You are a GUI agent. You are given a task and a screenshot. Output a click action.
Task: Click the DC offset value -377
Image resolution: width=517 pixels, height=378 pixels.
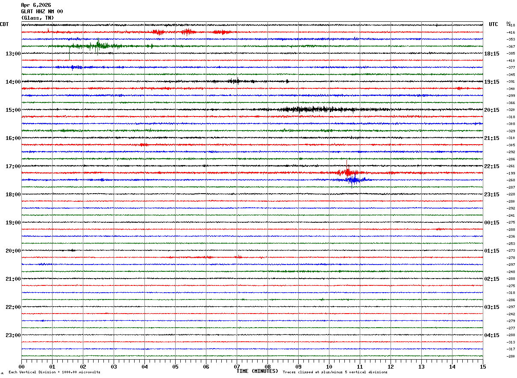point(511,67)
